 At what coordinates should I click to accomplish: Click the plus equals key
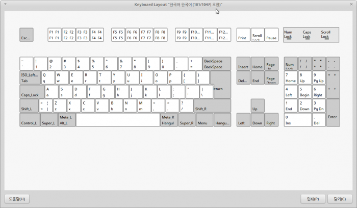(x=195, y=64)
